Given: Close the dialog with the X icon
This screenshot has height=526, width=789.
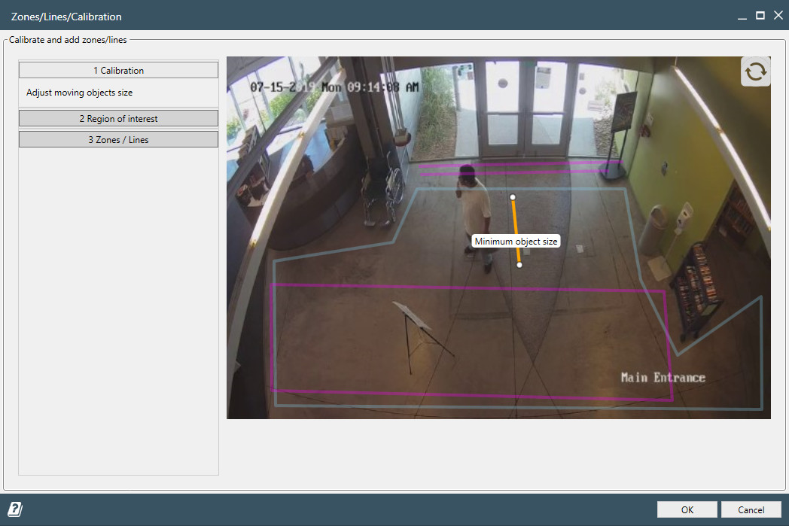Looking at the screenshot, I should 776,16.
